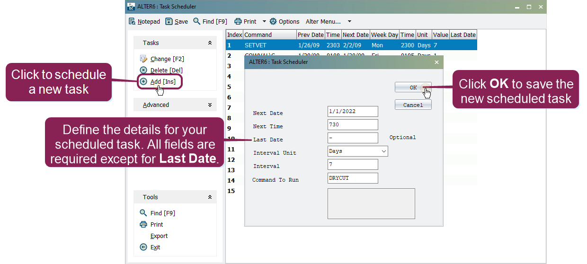Viewport: 587px width, 264px height.
Task: Click the Next Date input field
Action: click(x=353, y=112)
